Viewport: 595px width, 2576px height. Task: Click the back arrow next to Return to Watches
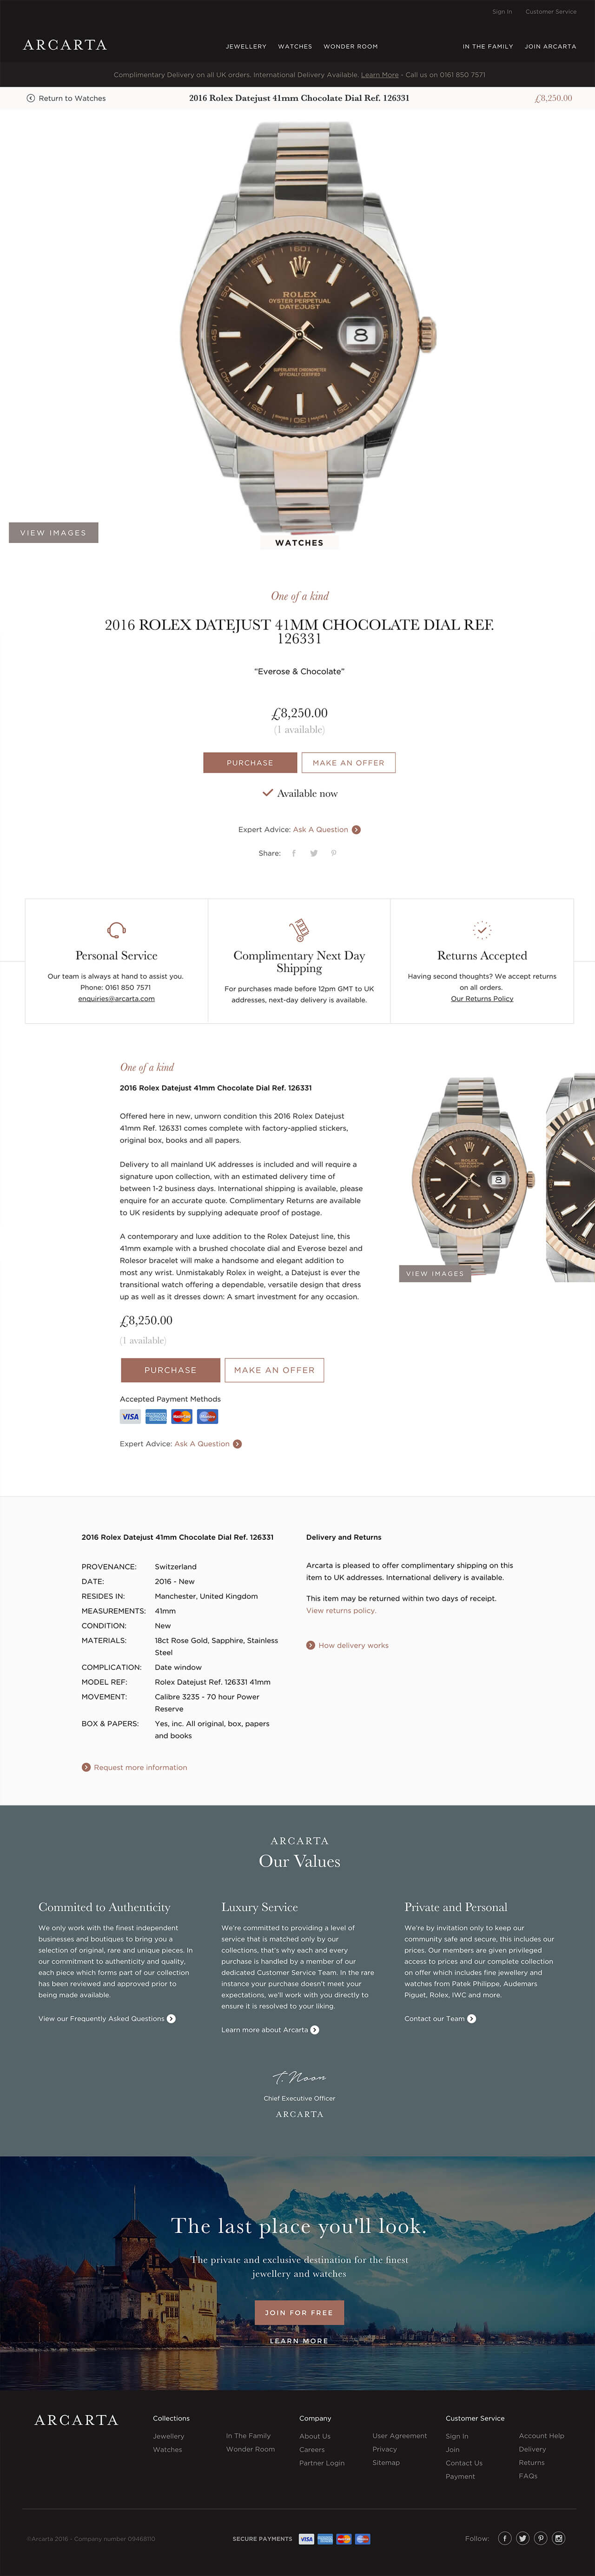coord(30,98)
